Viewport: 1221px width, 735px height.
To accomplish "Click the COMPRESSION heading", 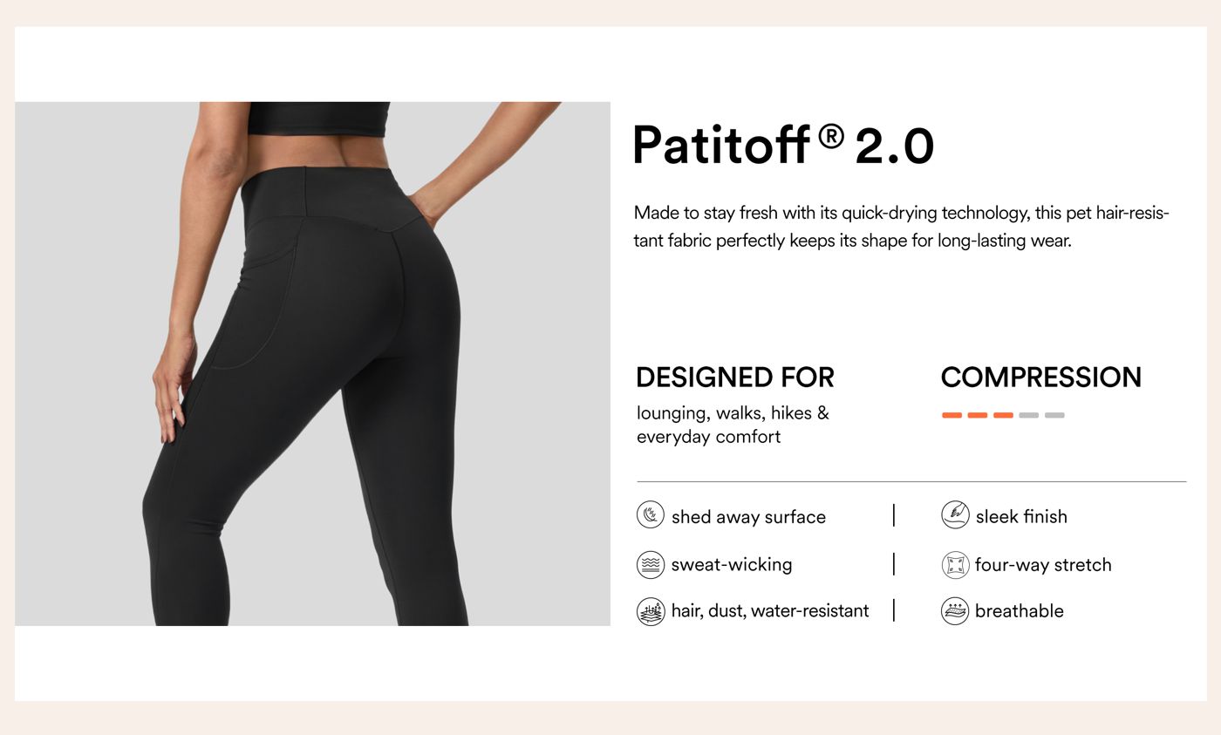I will point(1041,378).
